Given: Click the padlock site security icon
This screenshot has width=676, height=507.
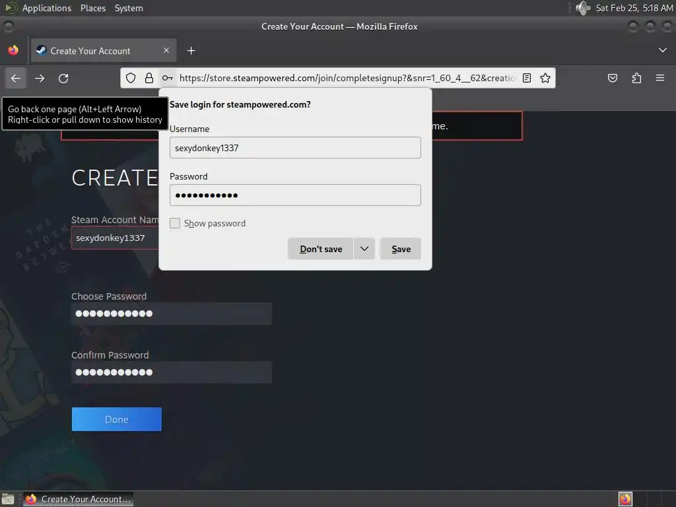Looking at the screenshot, I should coord(149,78).
